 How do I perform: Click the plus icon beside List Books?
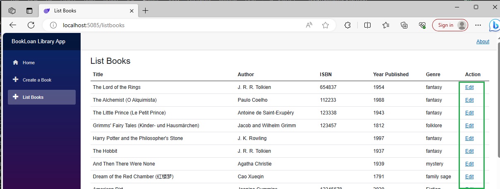pos(16,97)
